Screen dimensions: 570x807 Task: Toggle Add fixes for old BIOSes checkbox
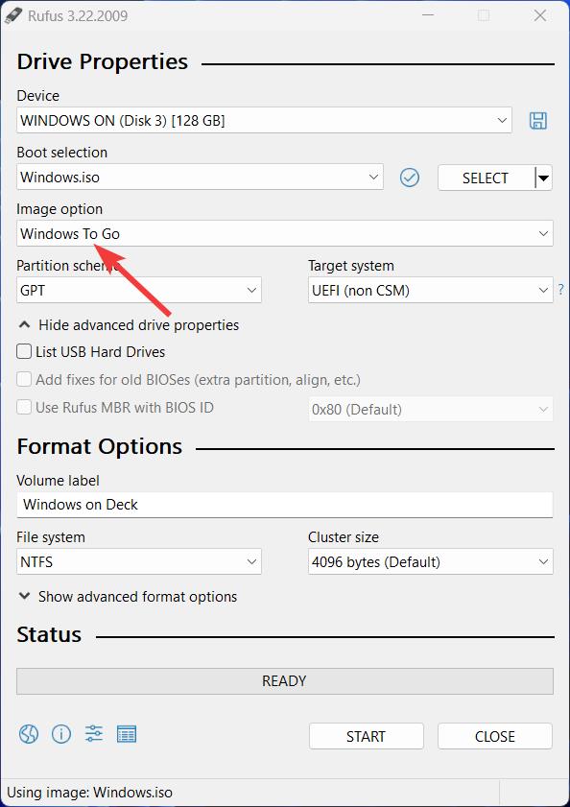[24, 379]
